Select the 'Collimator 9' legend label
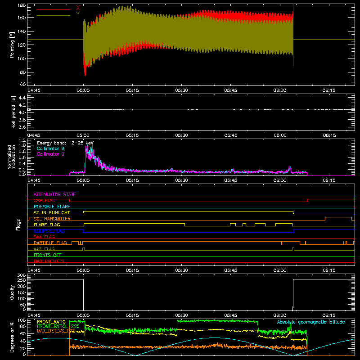360x360 pixels. coord(50,154)
